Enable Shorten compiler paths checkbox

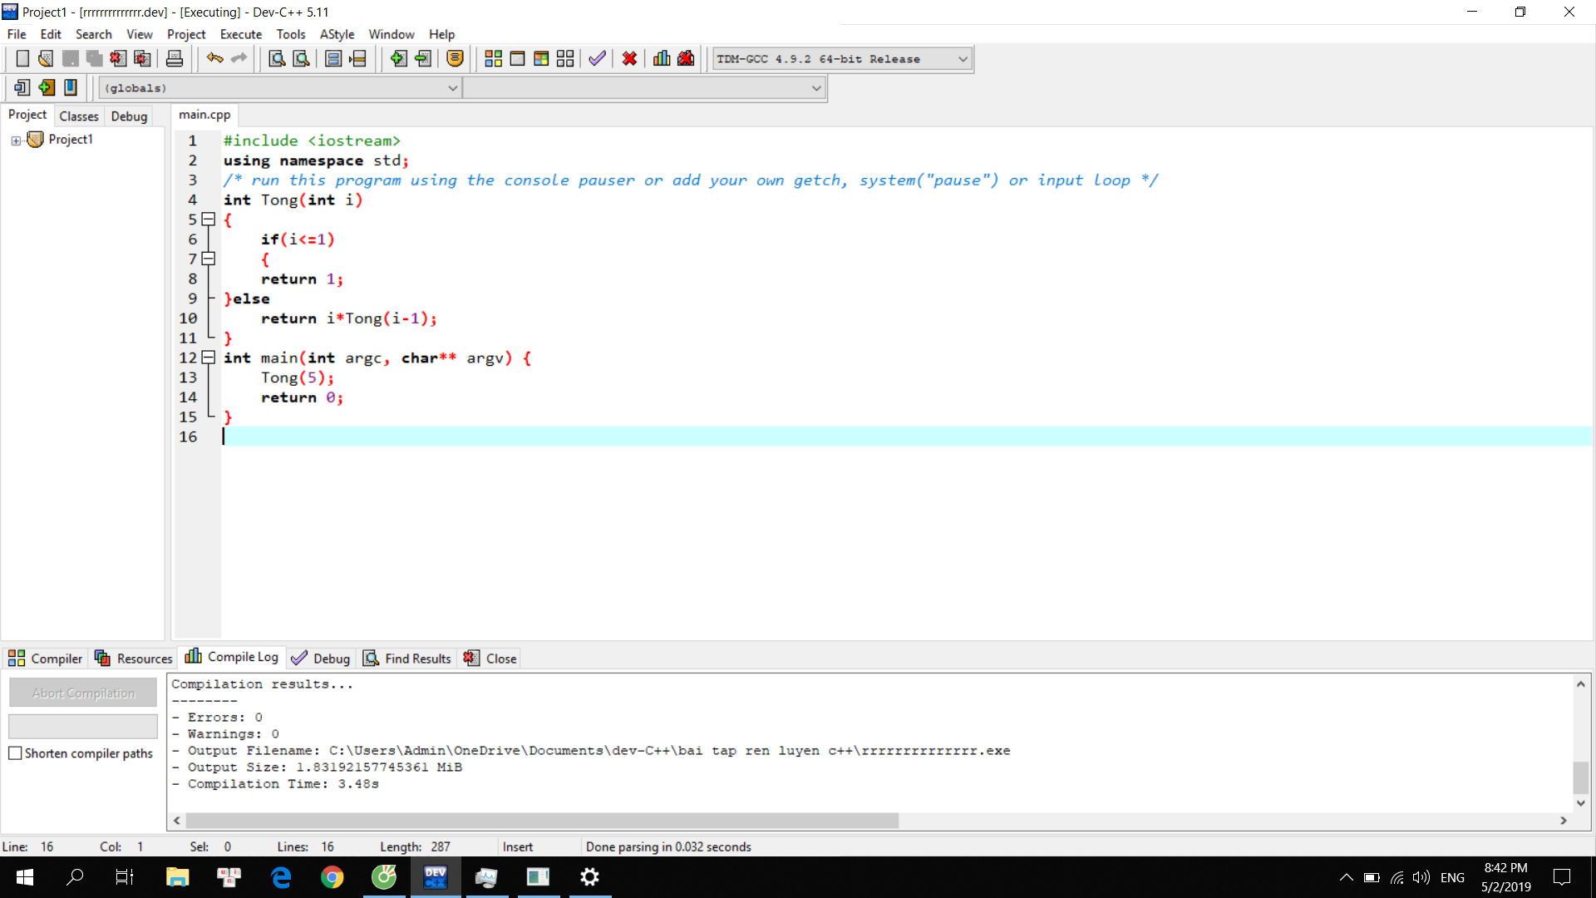(15, 753)
